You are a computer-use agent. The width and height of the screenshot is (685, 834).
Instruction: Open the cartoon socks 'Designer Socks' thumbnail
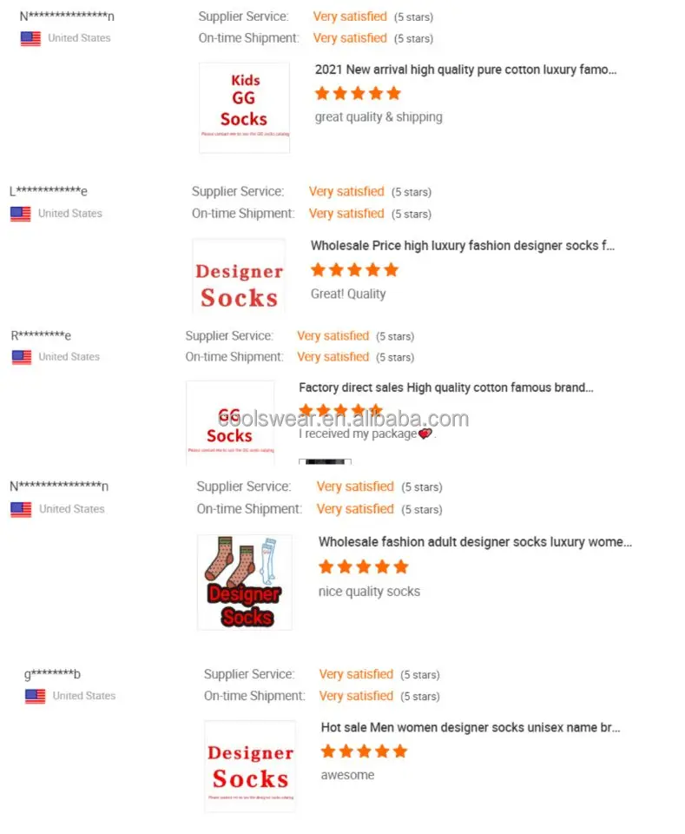(x=244, y=581)
